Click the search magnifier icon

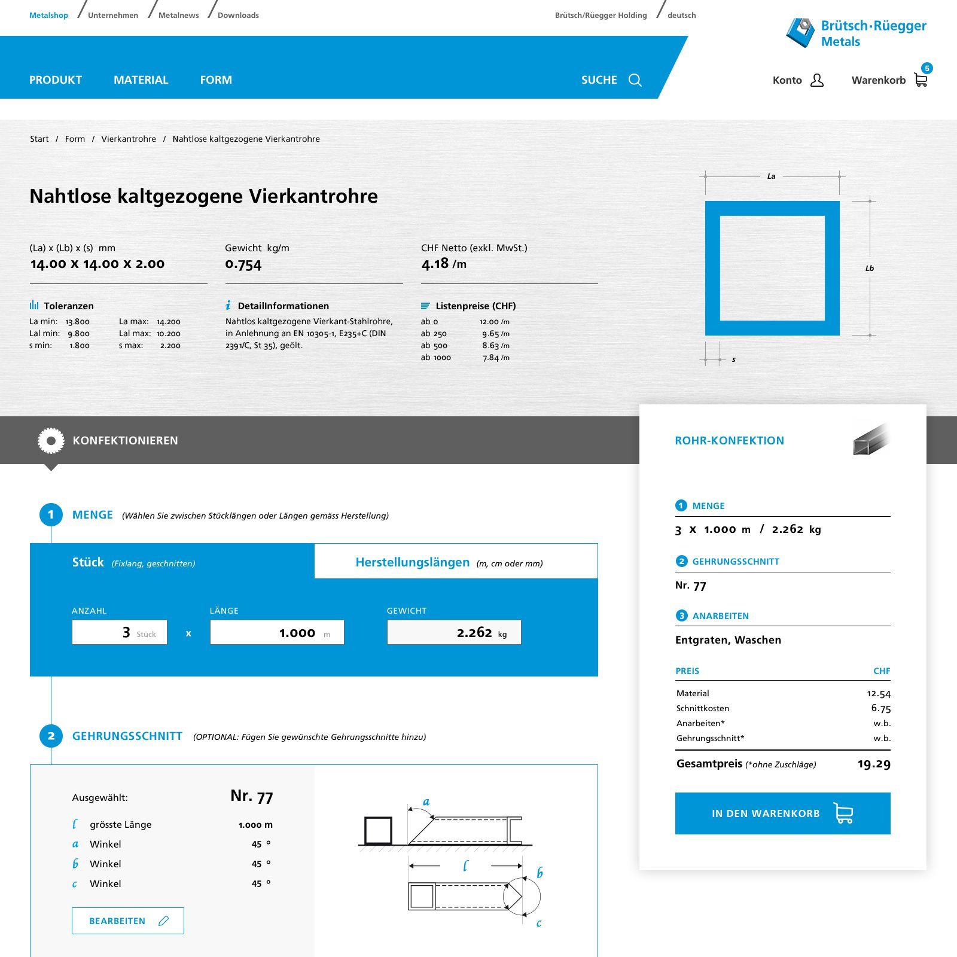[635, 80]
